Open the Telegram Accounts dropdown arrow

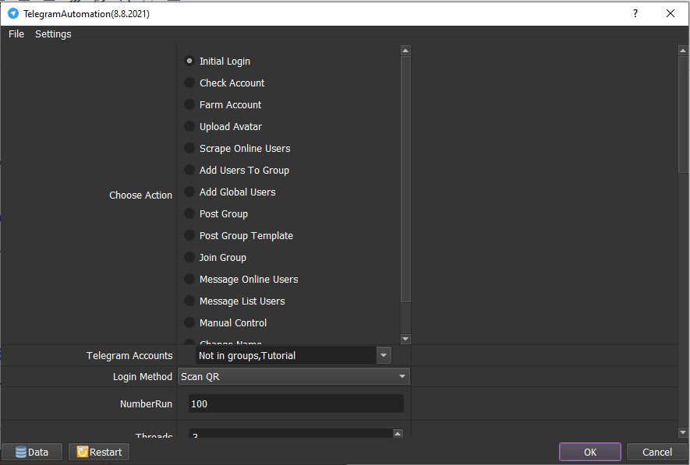click(384, 355)
